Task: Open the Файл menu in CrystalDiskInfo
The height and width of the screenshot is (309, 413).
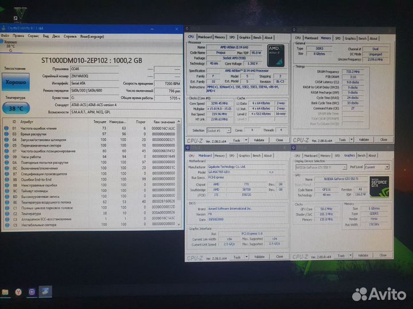Action: pos(5,35)
